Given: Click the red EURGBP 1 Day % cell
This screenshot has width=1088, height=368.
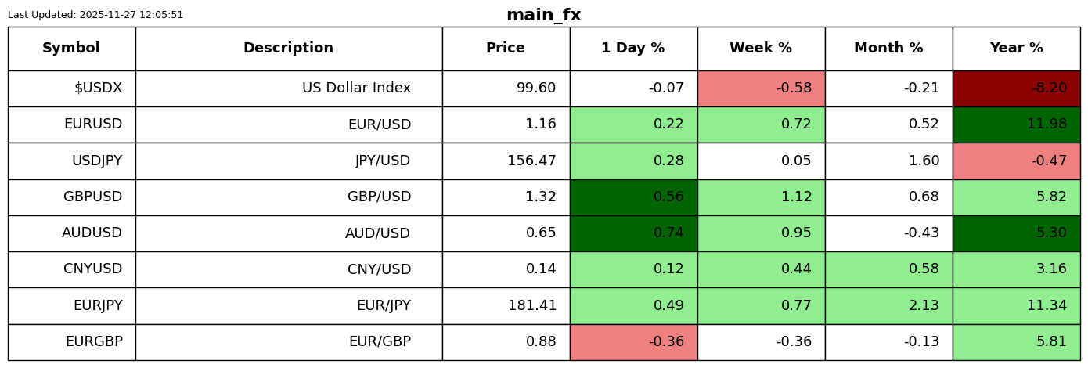Looking at the screenshot, I should 633,342.
